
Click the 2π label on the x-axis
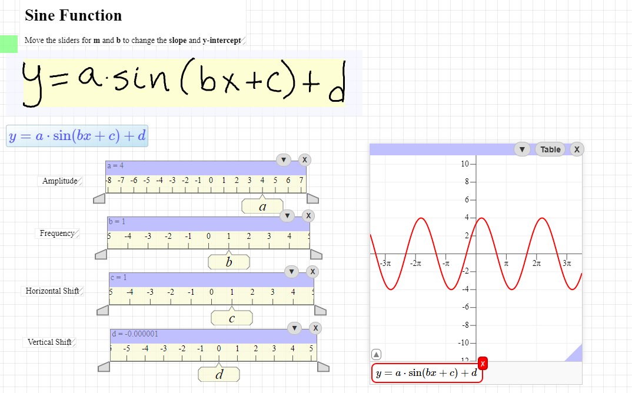(537, 263)
